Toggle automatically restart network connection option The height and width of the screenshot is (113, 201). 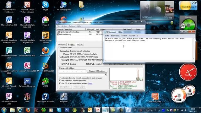(60, 78)
